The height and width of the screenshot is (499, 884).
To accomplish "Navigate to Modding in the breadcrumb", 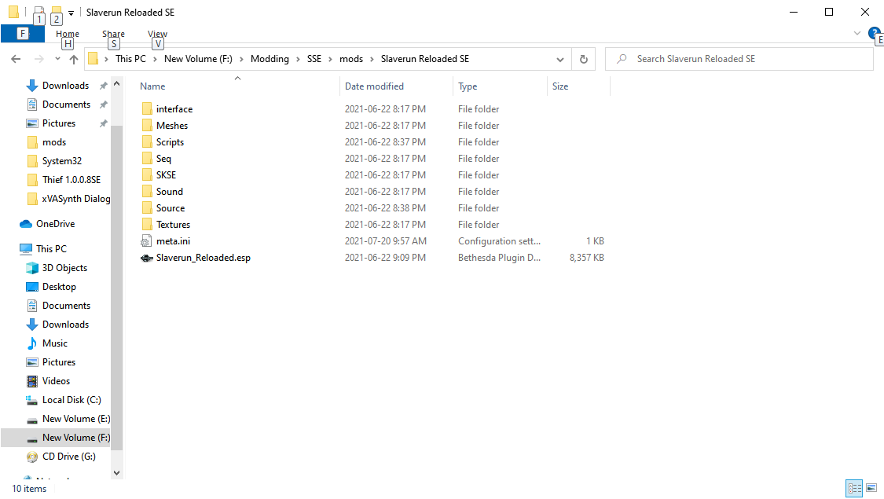I will pyautogui.click(x=270, y=59).
